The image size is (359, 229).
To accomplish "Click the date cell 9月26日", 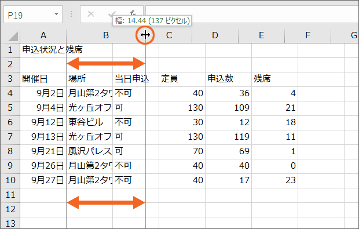I will pos(43,166).
